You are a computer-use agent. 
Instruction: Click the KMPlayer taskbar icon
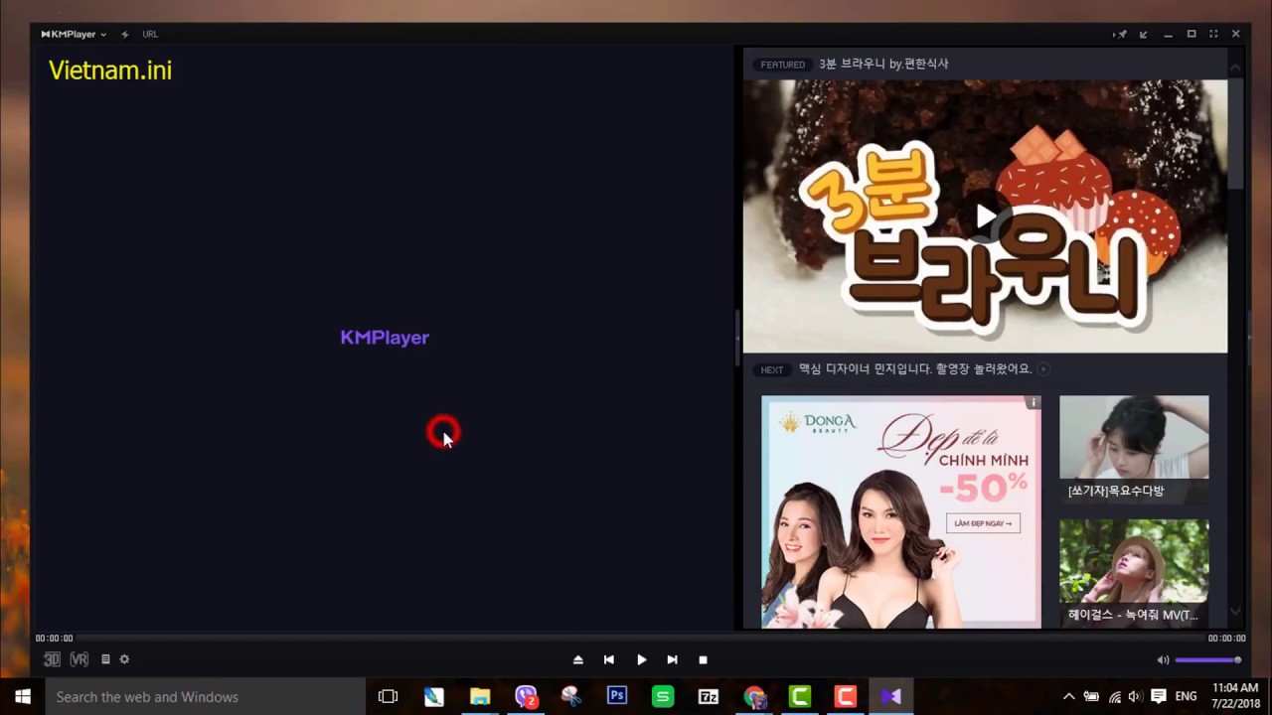pos(890,696)
